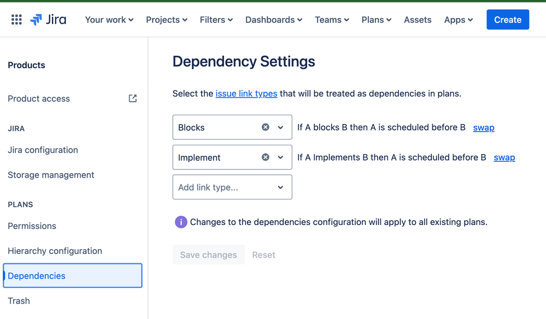Swap direction for the Implement dependency

(x=504, y=157)
